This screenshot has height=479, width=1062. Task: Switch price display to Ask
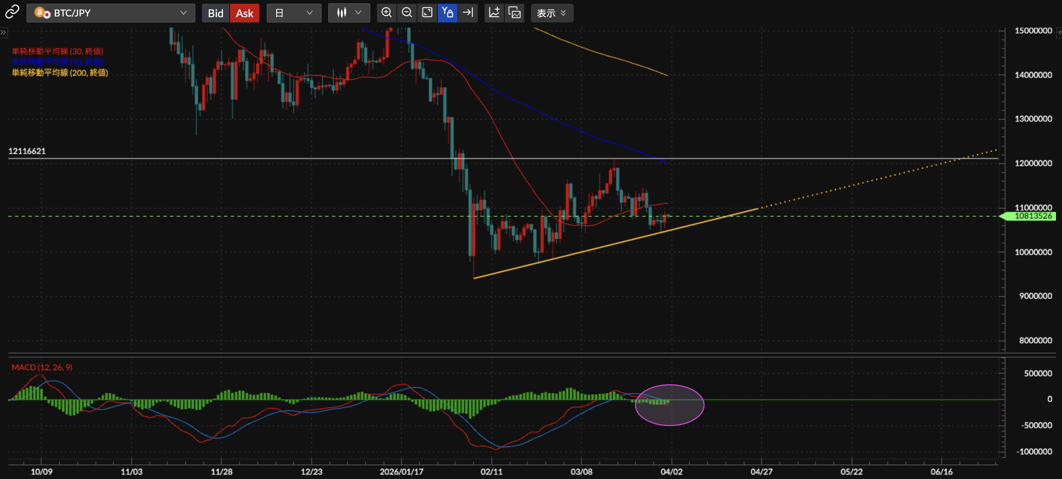click(x=244, y=13)
